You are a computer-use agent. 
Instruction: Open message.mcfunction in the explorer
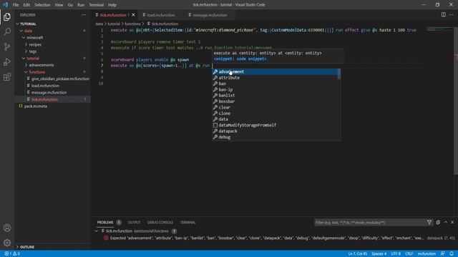[49, 92]
